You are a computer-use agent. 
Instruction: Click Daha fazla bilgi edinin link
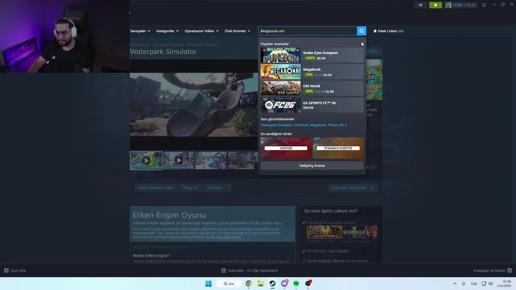tap(224, 237)
